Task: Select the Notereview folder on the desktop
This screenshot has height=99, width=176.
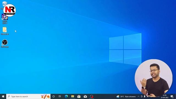Action: (x=5, y=31)
